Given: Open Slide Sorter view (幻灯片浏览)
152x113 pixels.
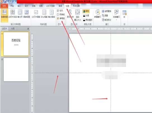Looking at the screenshot, I should tap(13, 14).
